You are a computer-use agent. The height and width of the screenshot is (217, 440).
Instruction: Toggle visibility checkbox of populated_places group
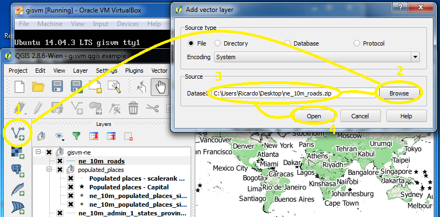pyautogui.click(x=60, y=170)
